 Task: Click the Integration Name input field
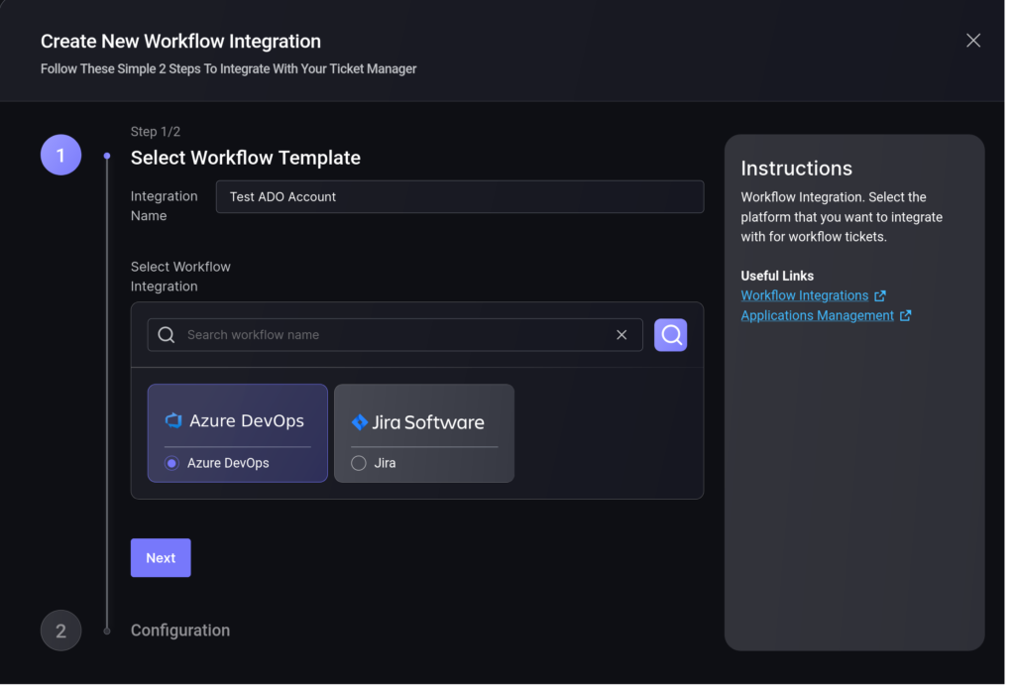(460, 197)
